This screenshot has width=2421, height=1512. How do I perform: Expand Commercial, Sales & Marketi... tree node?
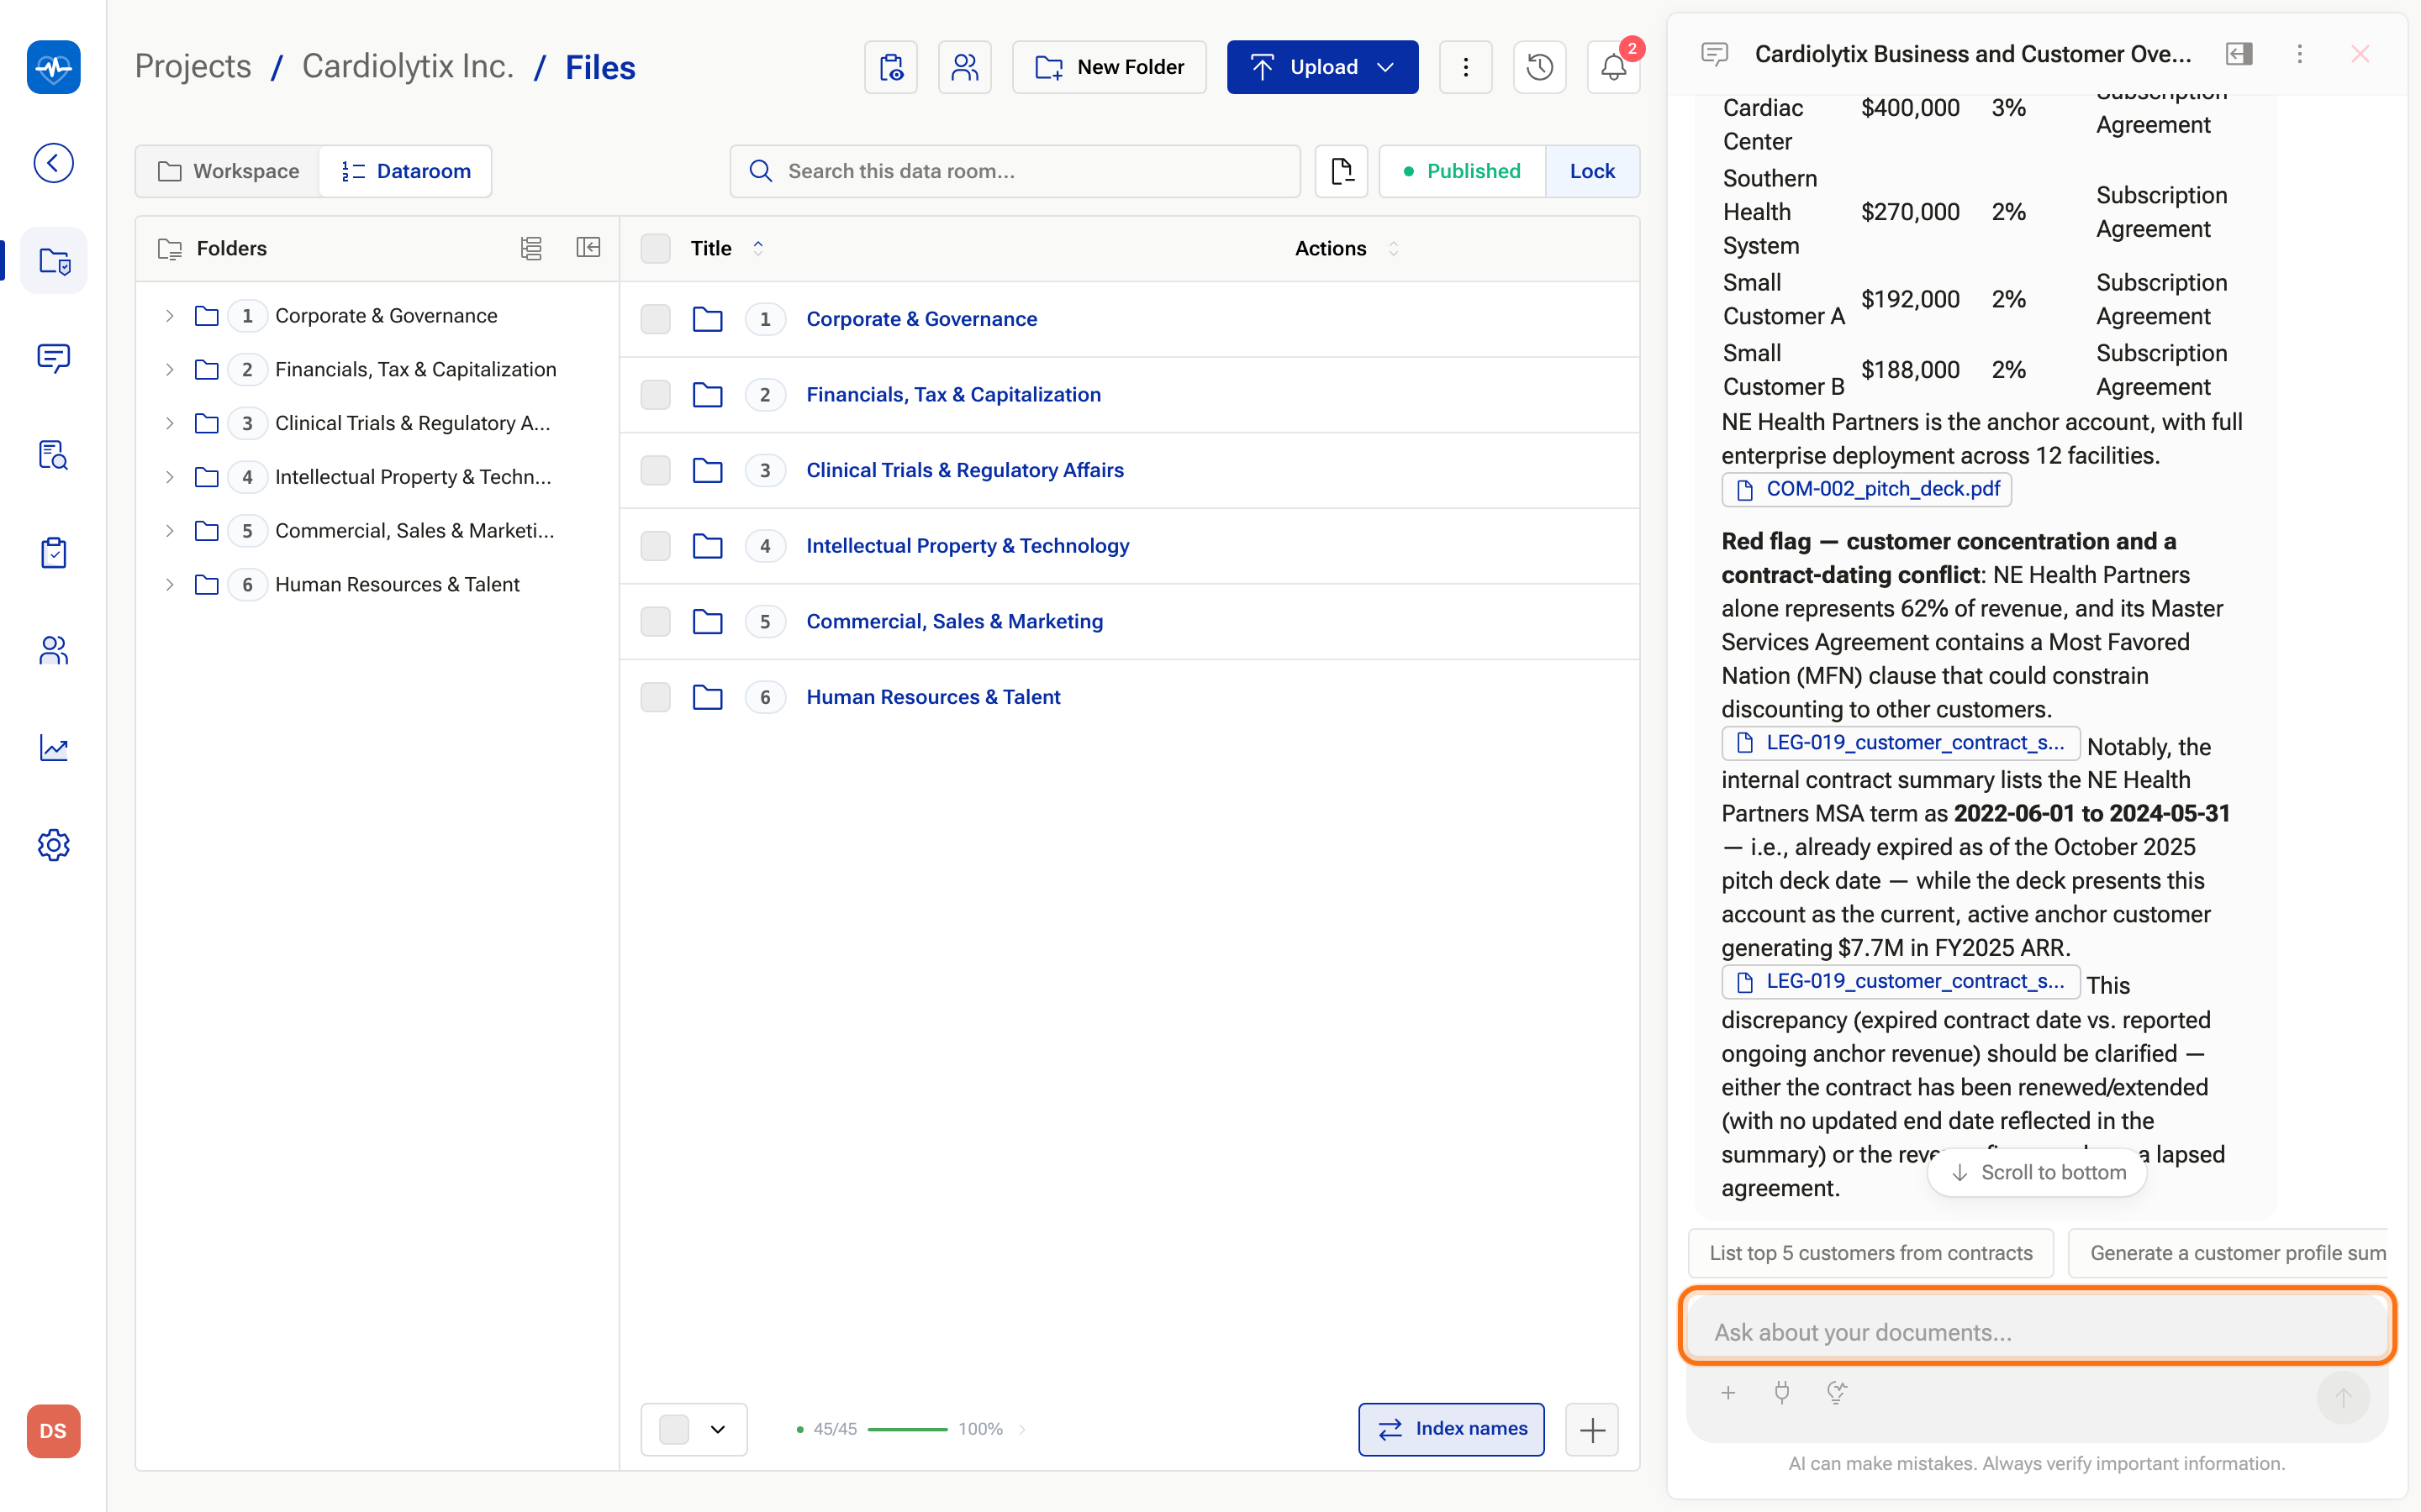click(x=169, y=531)
